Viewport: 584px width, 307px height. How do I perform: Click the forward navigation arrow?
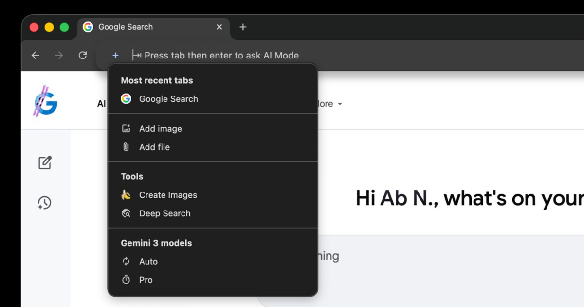pyautogui.click(x=59, y=56)
